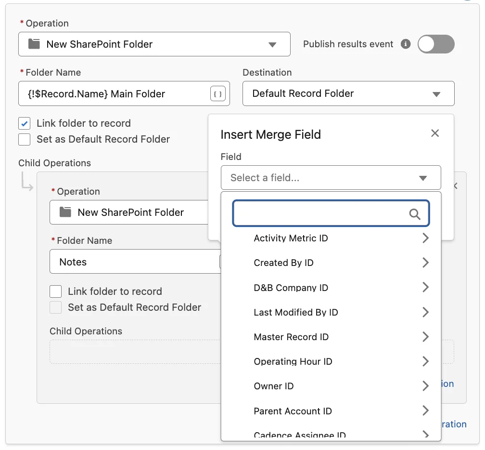Expand the Operating Hour ID chevron
Viewport: 485px width, 450px height.
[425, 361]
